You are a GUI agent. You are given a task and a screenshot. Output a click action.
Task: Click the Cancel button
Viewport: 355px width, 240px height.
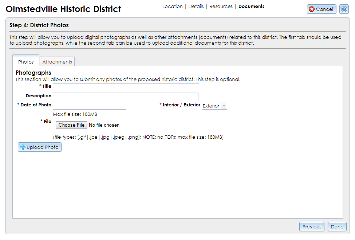coord(321,9)
